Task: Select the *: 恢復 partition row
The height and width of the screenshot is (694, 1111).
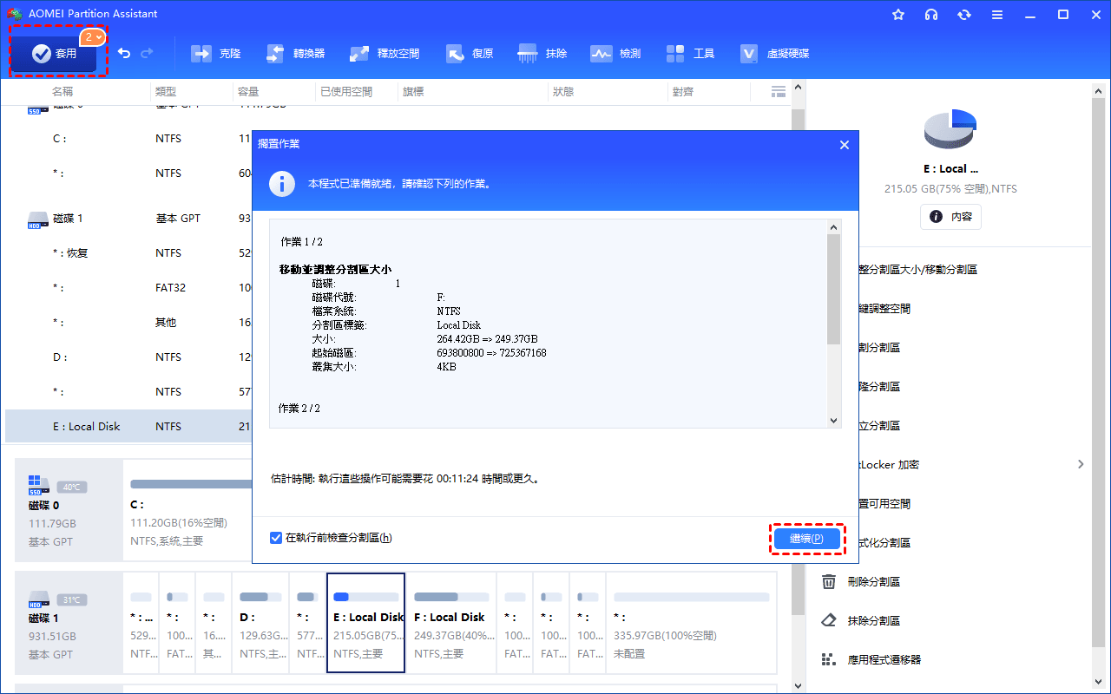Action: click(x=128, y=253)
